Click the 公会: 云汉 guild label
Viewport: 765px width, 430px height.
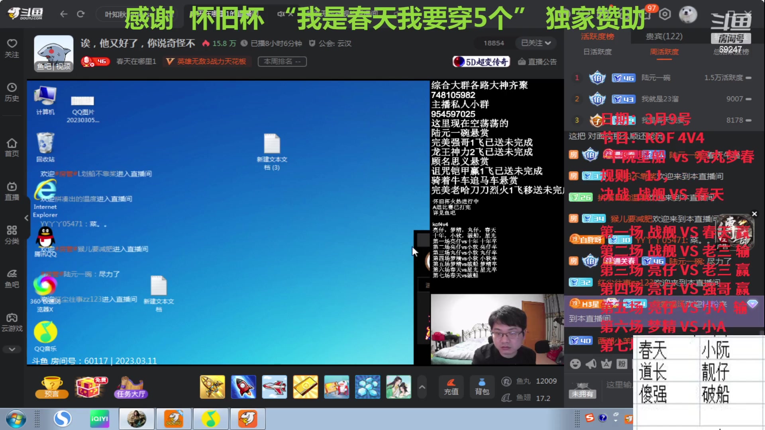[330, 43]
